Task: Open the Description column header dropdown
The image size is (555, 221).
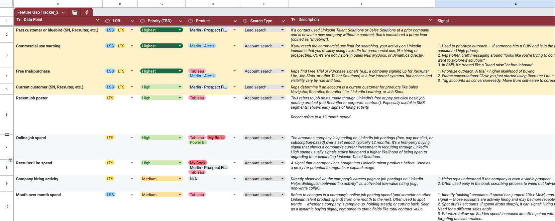Action: tap(430, 20)
